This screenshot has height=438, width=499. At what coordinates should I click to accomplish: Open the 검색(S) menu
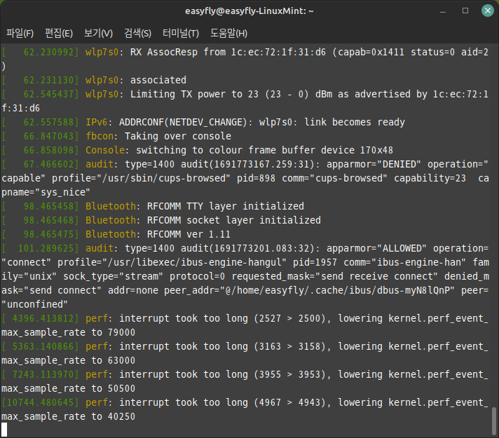(x=137, y=33)
